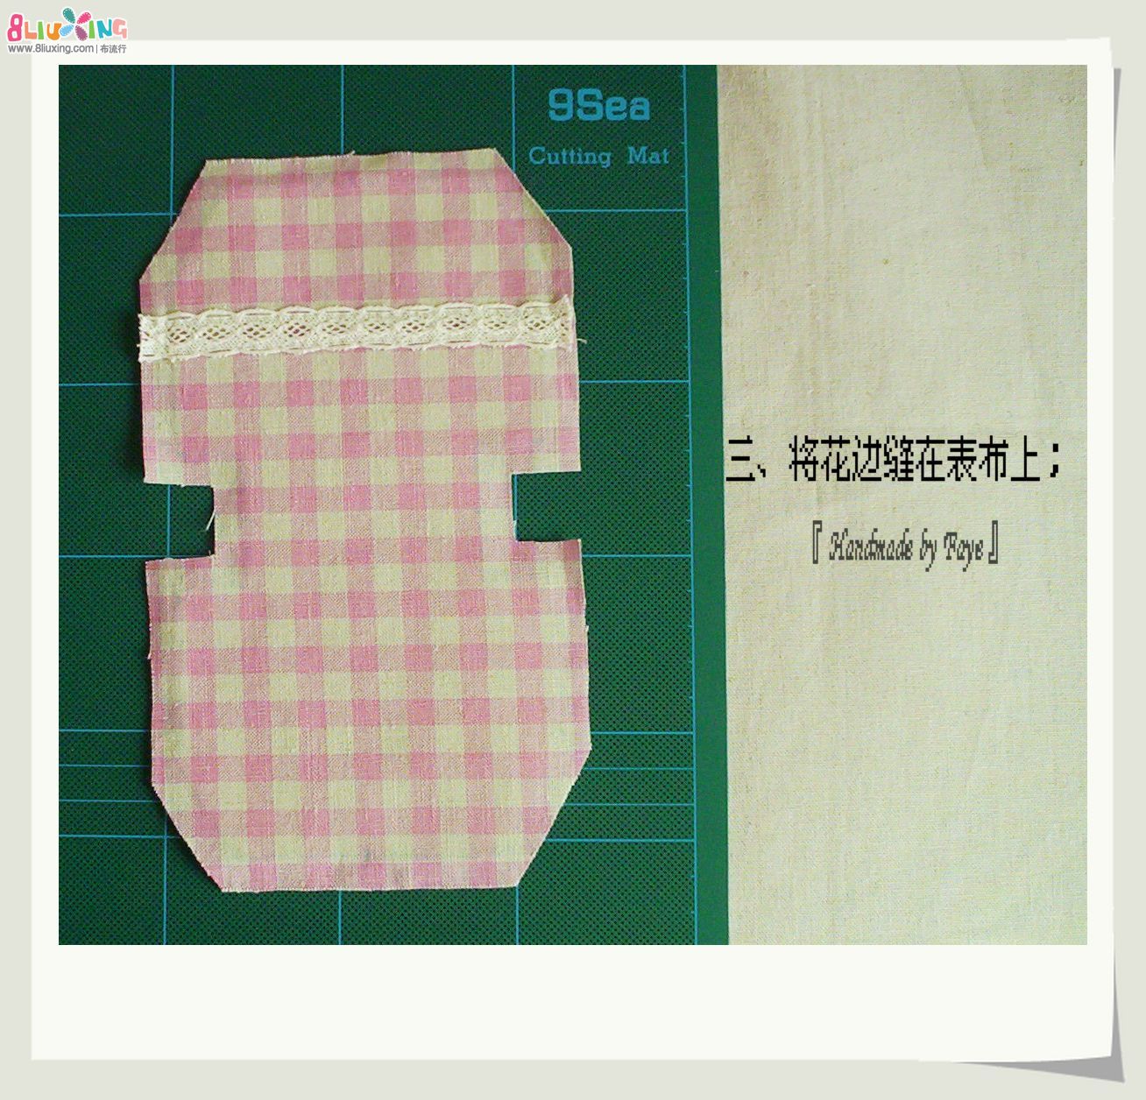Click the caption "三、将花边缝在表布上；"
This screenshot has width=1146, height=1100.
(895, 458)
